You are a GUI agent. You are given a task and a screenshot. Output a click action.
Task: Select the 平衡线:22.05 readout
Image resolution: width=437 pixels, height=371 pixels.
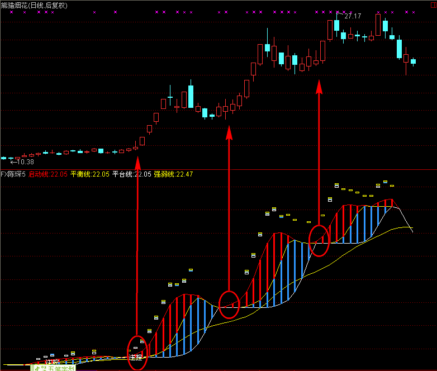(x=90, y=174)
